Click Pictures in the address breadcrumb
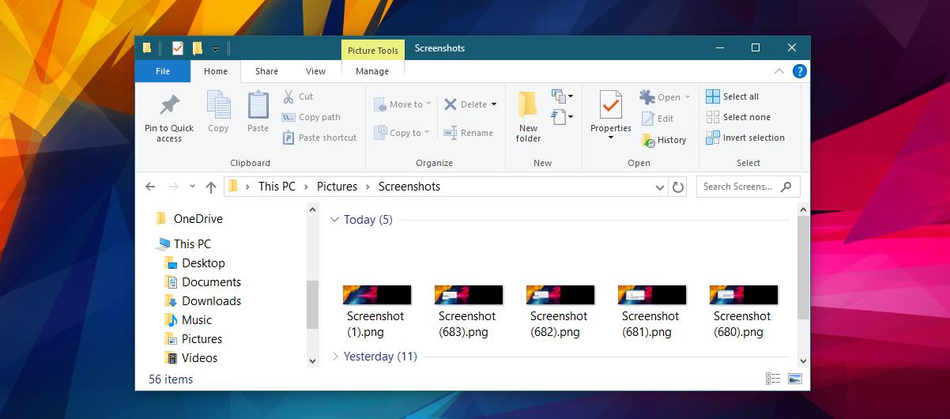Screen dimensions: 950x419 [337, 187]
